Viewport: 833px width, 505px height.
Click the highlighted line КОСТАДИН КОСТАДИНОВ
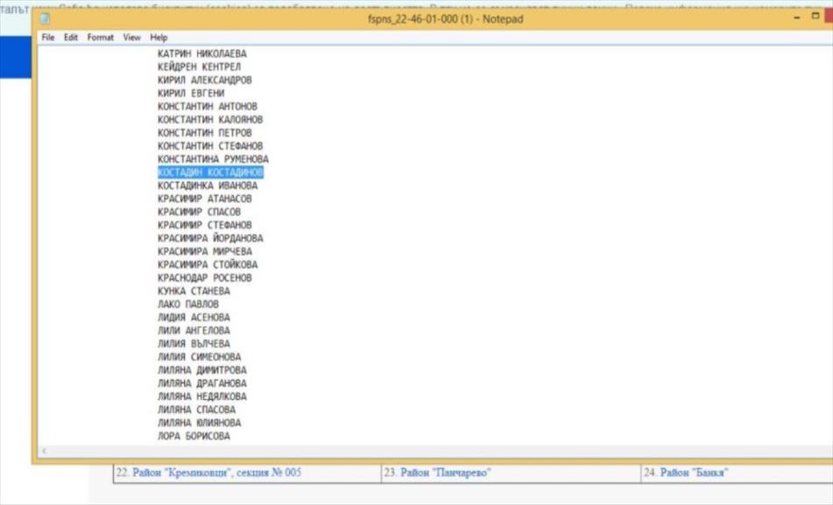(210, 172)
